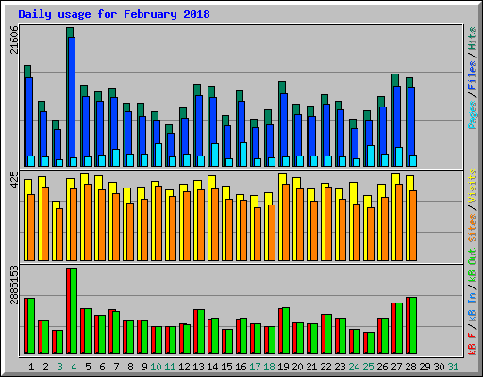Viewport: 483px width, 377px height.
Task: Click day 25's cyan Pages bar
Action: point(371,156)
